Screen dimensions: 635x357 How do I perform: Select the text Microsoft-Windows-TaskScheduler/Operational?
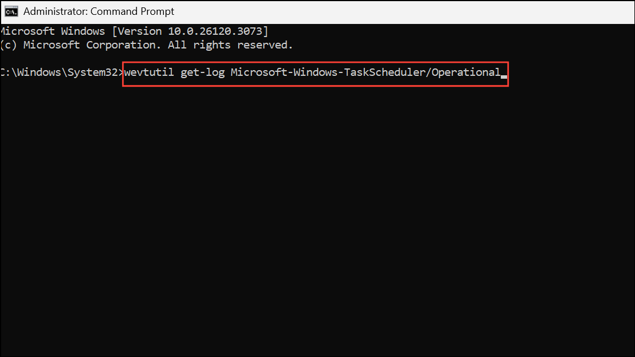point(363,72)
